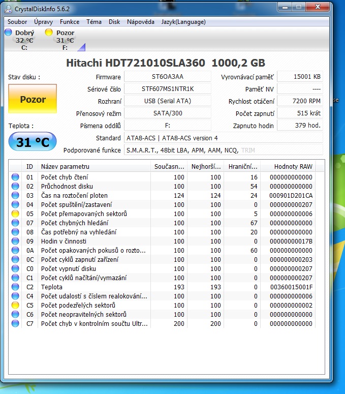Click the Rozhraní field USB (Serial ATA)
This screenshot has width=345, height=394.
(168, 101)
